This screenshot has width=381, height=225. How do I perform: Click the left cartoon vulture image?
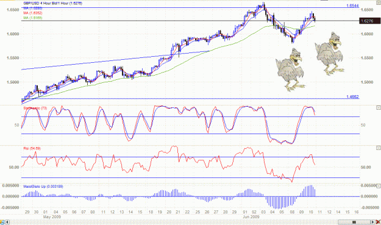click(x=290, y=70)
